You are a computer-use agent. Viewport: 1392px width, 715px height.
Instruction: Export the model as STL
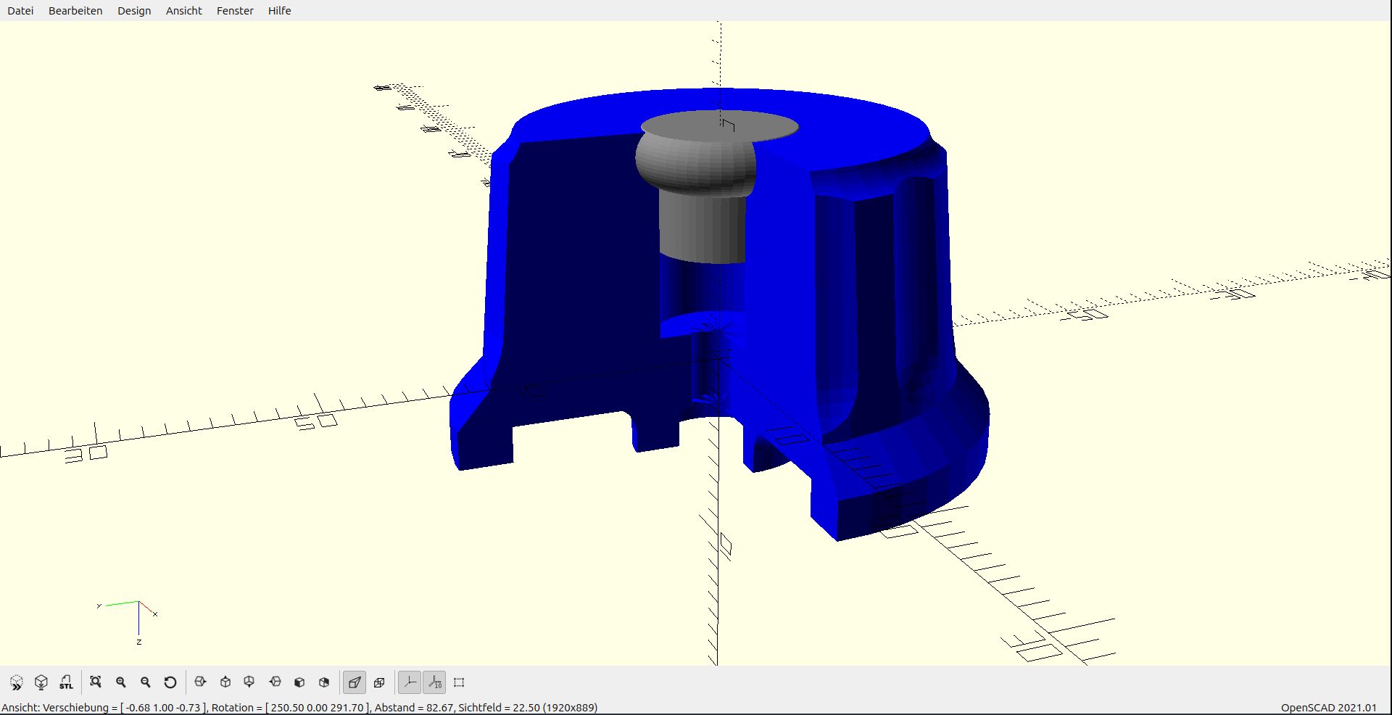click(x=66, y=682)
